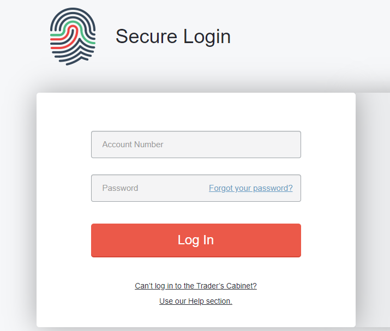Activate the first text field on the login form
The width and height of the screenshot is (390, 331).
point(196,145)
